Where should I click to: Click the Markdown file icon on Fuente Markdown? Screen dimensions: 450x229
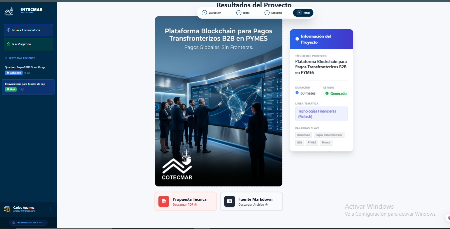[229, 201]
